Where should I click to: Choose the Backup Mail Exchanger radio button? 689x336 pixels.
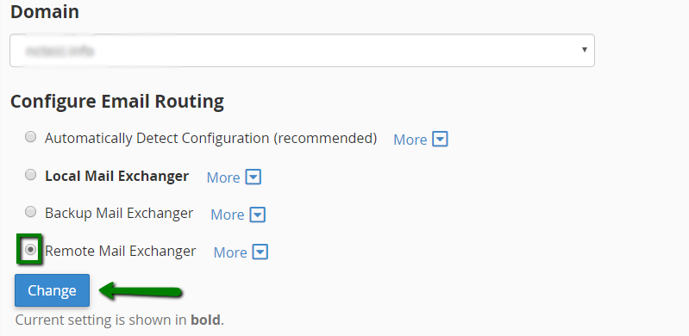click(30, 212)
